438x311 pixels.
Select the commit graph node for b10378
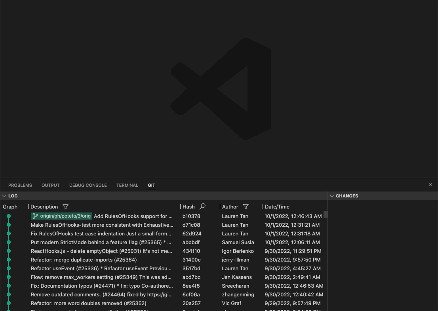pyautogui.click(x=9, y=216)
